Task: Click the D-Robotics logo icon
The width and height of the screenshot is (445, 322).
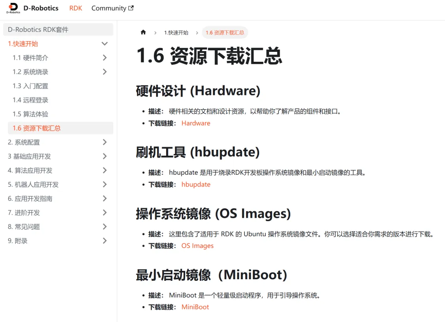Action: (13, 8)
